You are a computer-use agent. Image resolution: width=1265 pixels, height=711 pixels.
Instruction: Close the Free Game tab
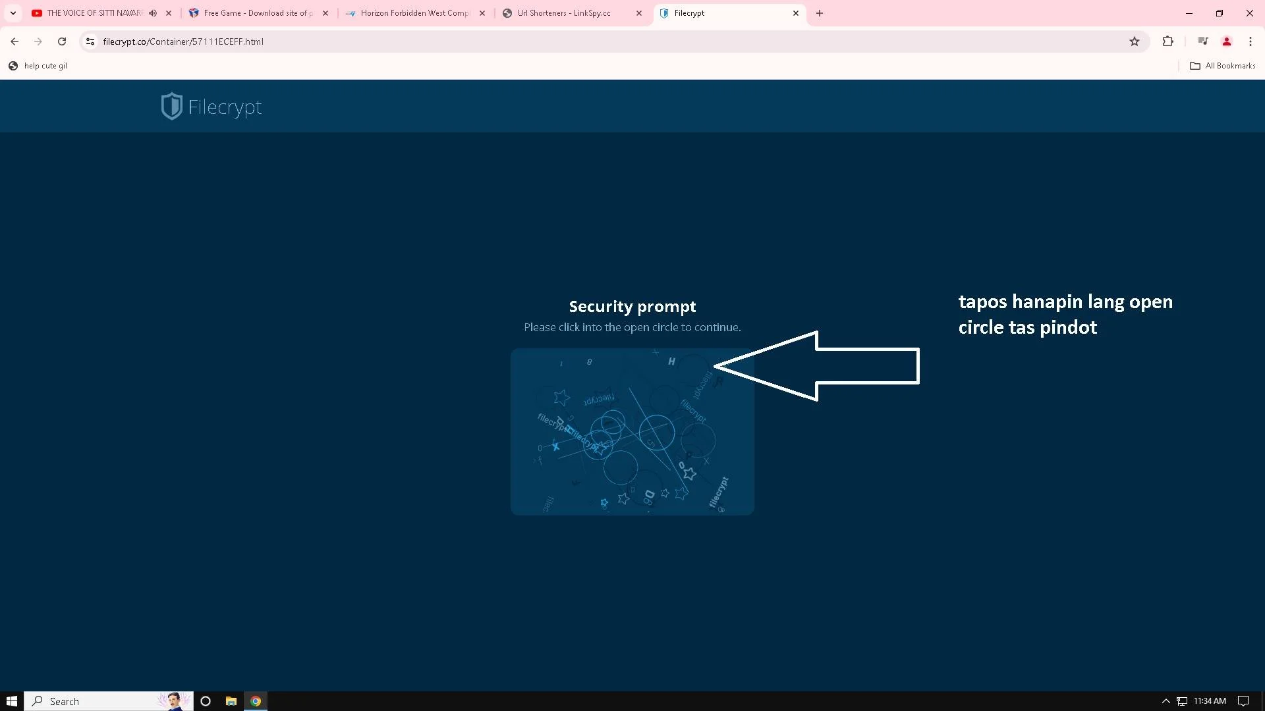pyautogui.click(x=325, y=13)
